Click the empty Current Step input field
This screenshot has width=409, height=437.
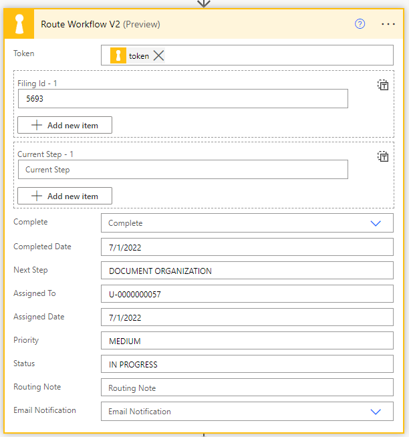coord(182,170)
